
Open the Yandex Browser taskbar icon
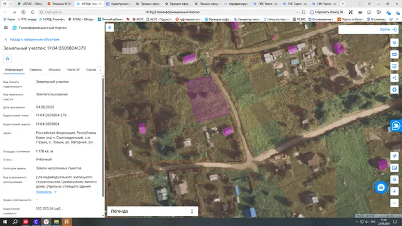[x=46, y=222]
